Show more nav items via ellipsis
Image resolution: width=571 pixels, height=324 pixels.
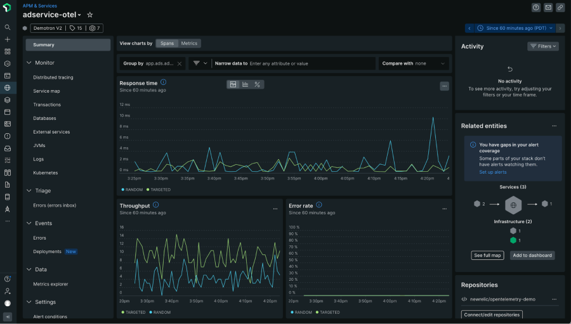[x=7, y=221]
